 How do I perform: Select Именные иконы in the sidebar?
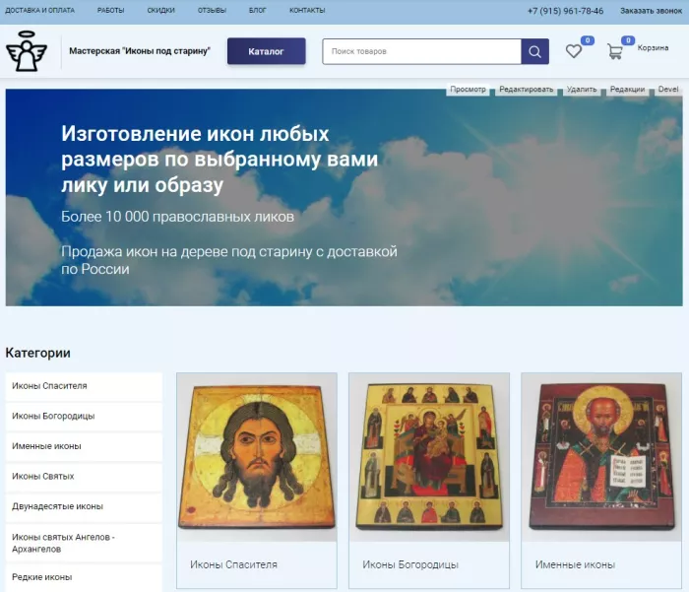click(84, 446)
